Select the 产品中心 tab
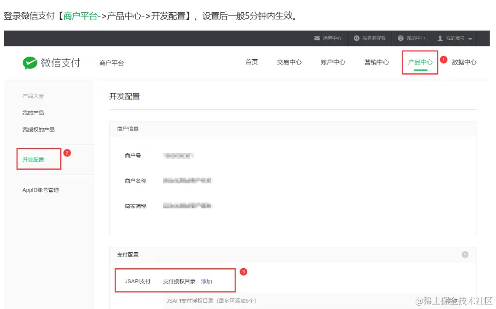The image size is (496, 309). pos(420,62)
